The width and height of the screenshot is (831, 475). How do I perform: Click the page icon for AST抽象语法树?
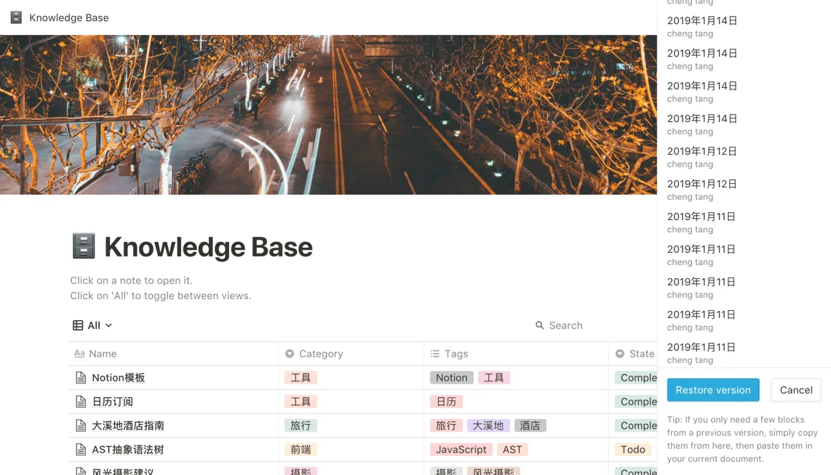click(81, 450)
